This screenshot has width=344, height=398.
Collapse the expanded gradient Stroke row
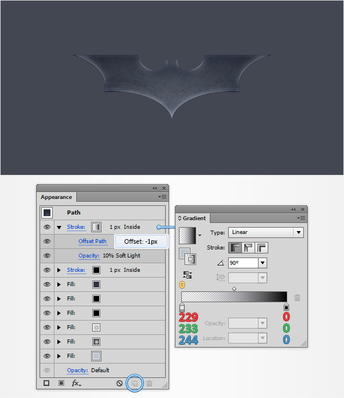59,228
